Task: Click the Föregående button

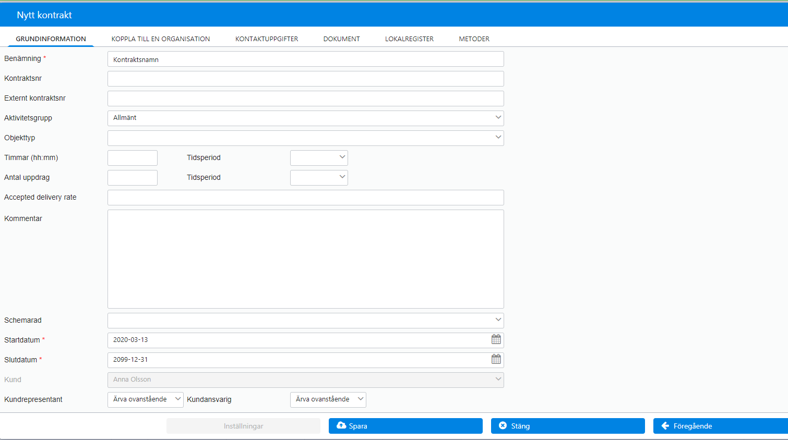Action: click(721, 426)
